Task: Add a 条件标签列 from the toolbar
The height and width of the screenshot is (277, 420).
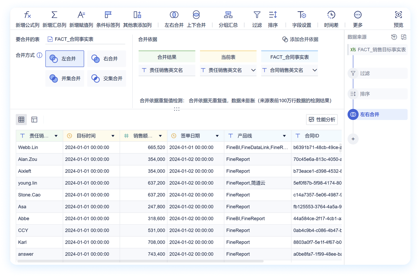Action: pos(108,19)
